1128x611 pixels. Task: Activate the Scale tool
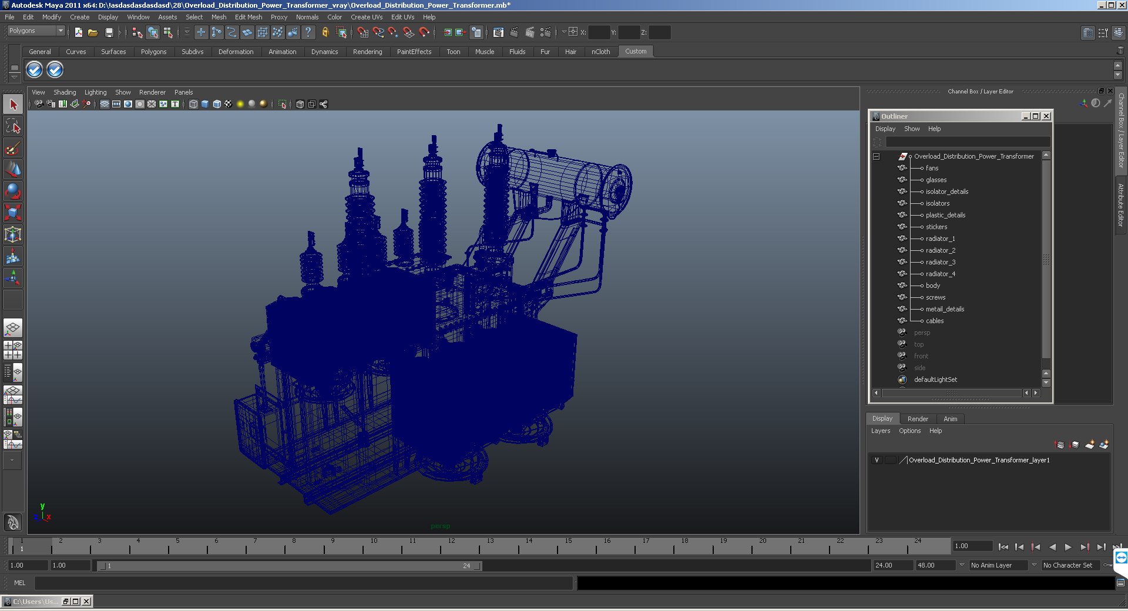pyautogui.click(x=13, y=213)
